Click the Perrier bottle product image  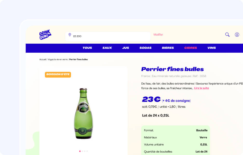[x=83, y=113]
